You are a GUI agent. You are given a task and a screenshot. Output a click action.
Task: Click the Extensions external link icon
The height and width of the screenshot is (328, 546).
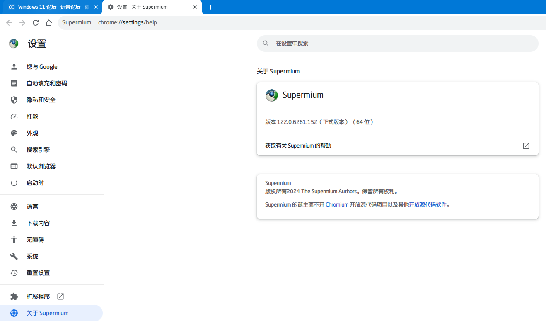tap(60, 296)
